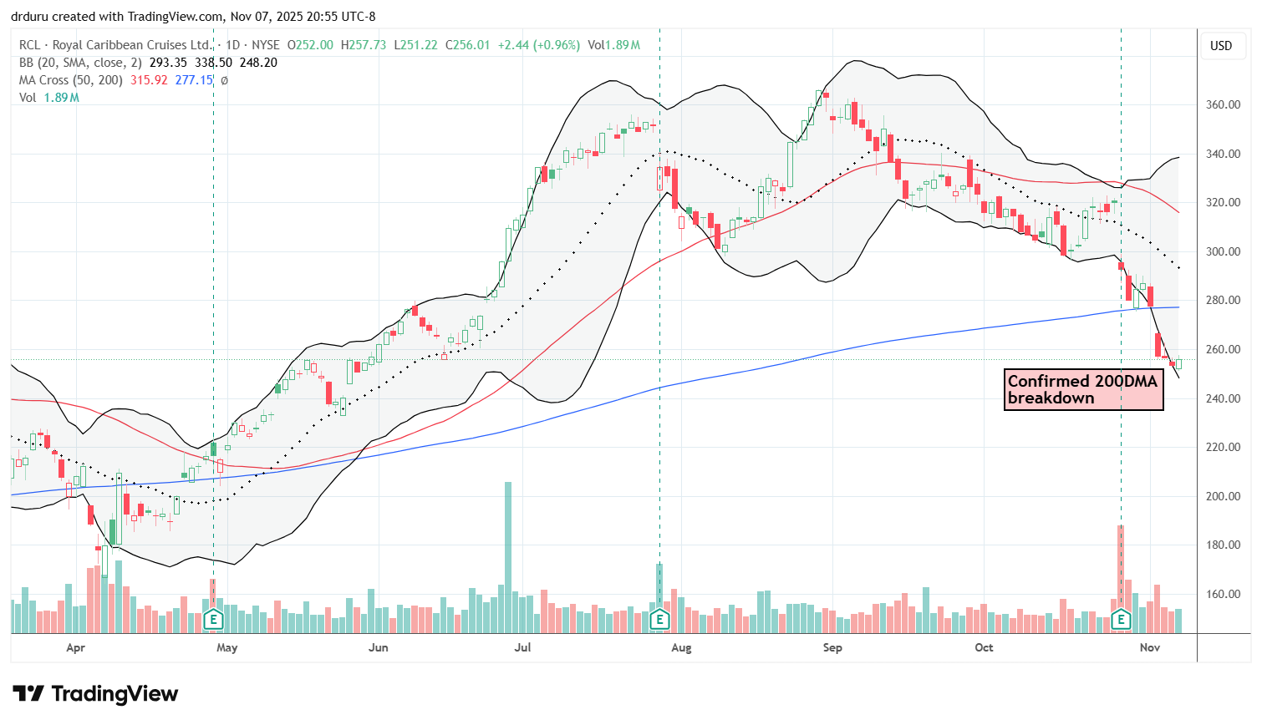Click the "E" earnings marker below May

click(x=214, y=620)
